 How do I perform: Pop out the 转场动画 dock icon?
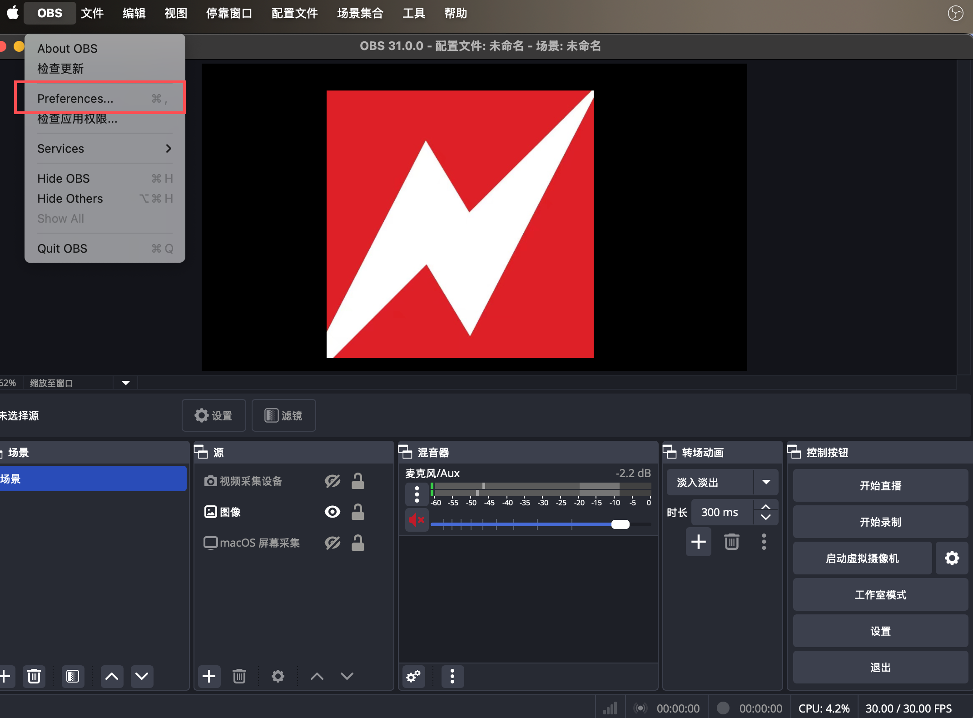670,452
